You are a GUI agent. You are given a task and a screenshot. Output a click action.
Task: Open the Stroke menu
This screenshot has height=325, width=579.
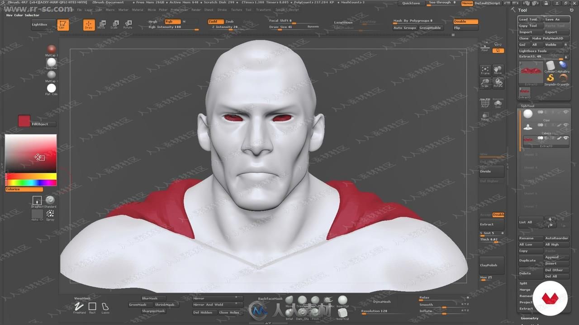tap(222, 9)
